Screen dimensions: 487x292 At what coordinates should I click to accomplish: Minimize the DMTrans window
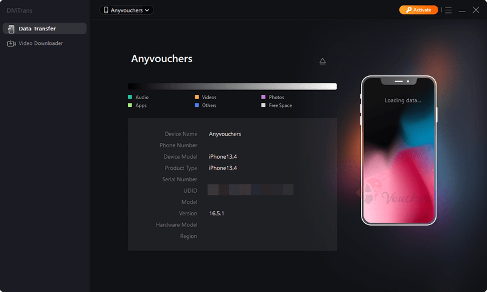tap(462, 10)
